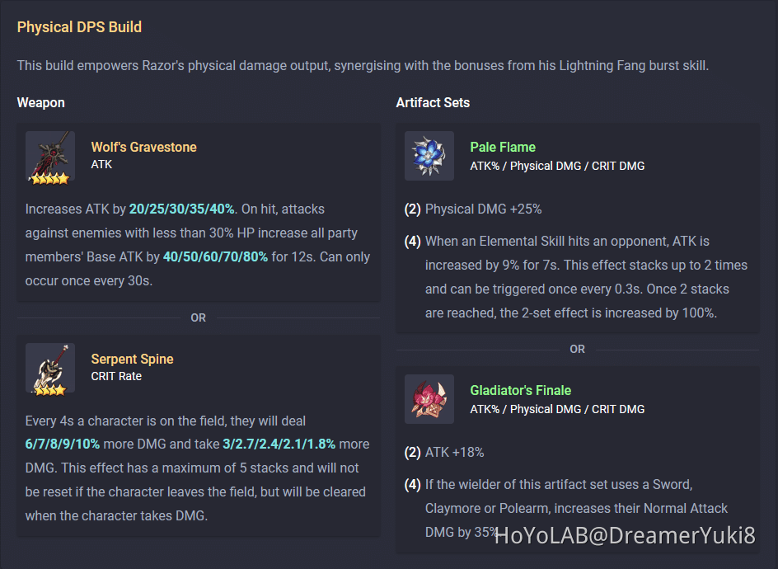Click the star rating under Serpent Spine
The height and width of the screenshot is (569, 778).
[49, 389]
